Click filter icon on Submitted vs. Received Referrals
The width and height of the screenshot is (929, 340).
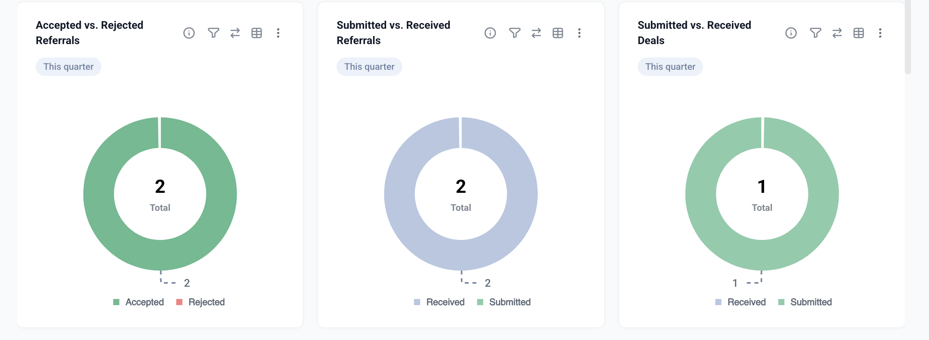(515, 33)
